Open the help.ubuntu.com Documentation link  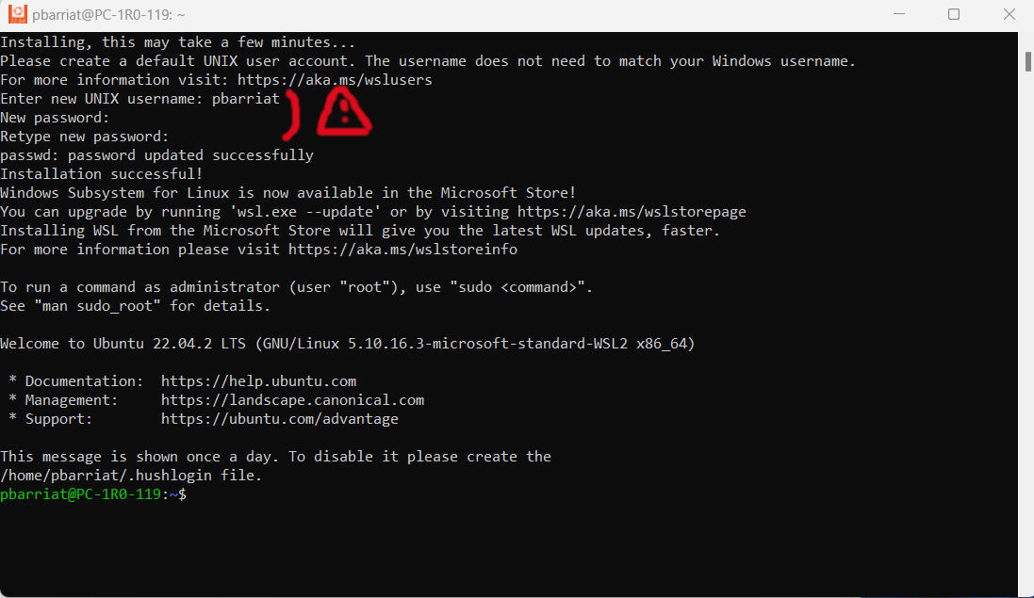tap(258, 381)
